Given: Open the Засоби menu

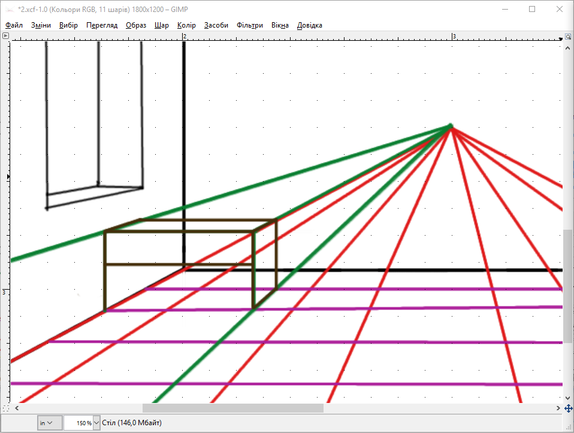Looking at the screenshot, I should (216, 25).
